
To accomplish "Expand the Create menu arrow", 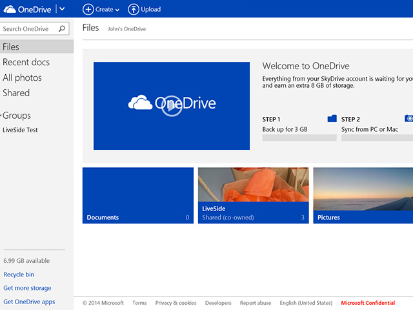I will point(117,10).
